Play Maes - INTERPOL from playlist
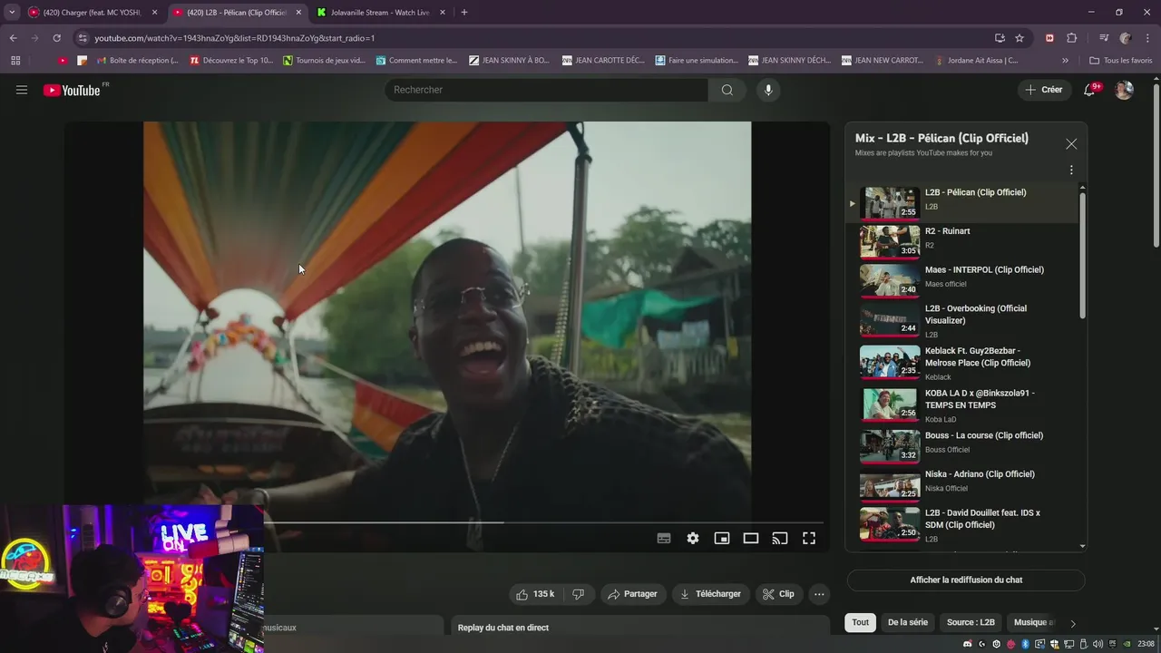 tap(961, 279)
